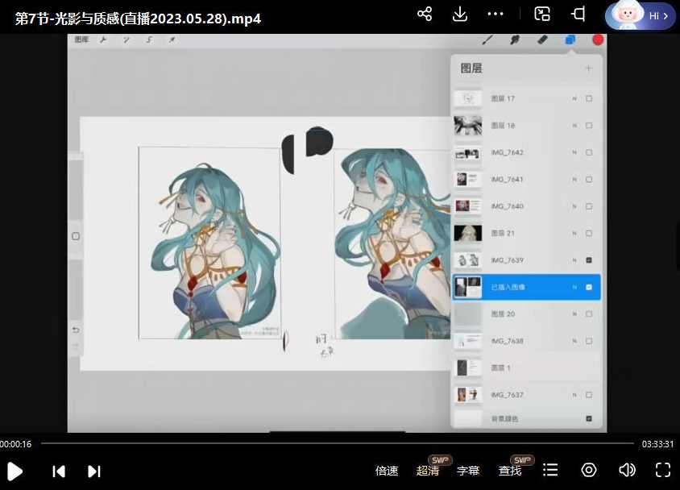The width and height of the screenshot is (680, 490).
Task: Enable visibility of layer 图层 17
Action: tap(590, 98)
